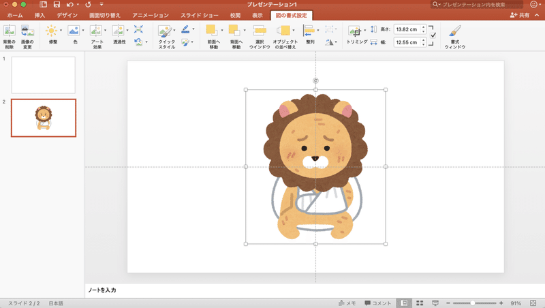
Task: Click the Save icon in title bar
Action: (57, 5)
